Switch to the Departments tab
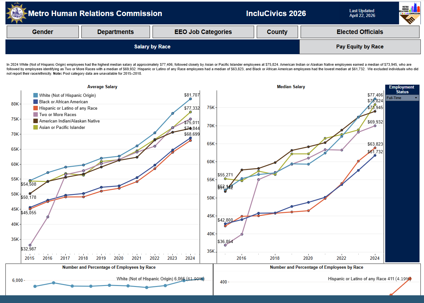The width and height of the screenshot is (424, 303). (116, 32)
